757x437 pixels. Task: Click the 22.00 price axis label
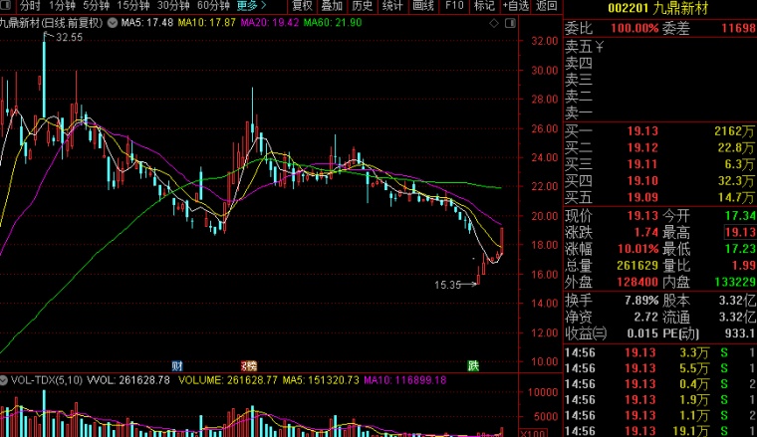pyautogui.click(x=545, y=187)
